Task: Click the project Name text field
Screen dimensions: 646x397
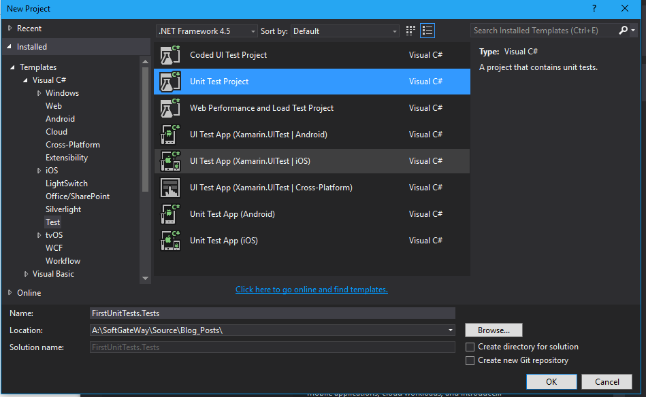Action: (x=272, y=313)
